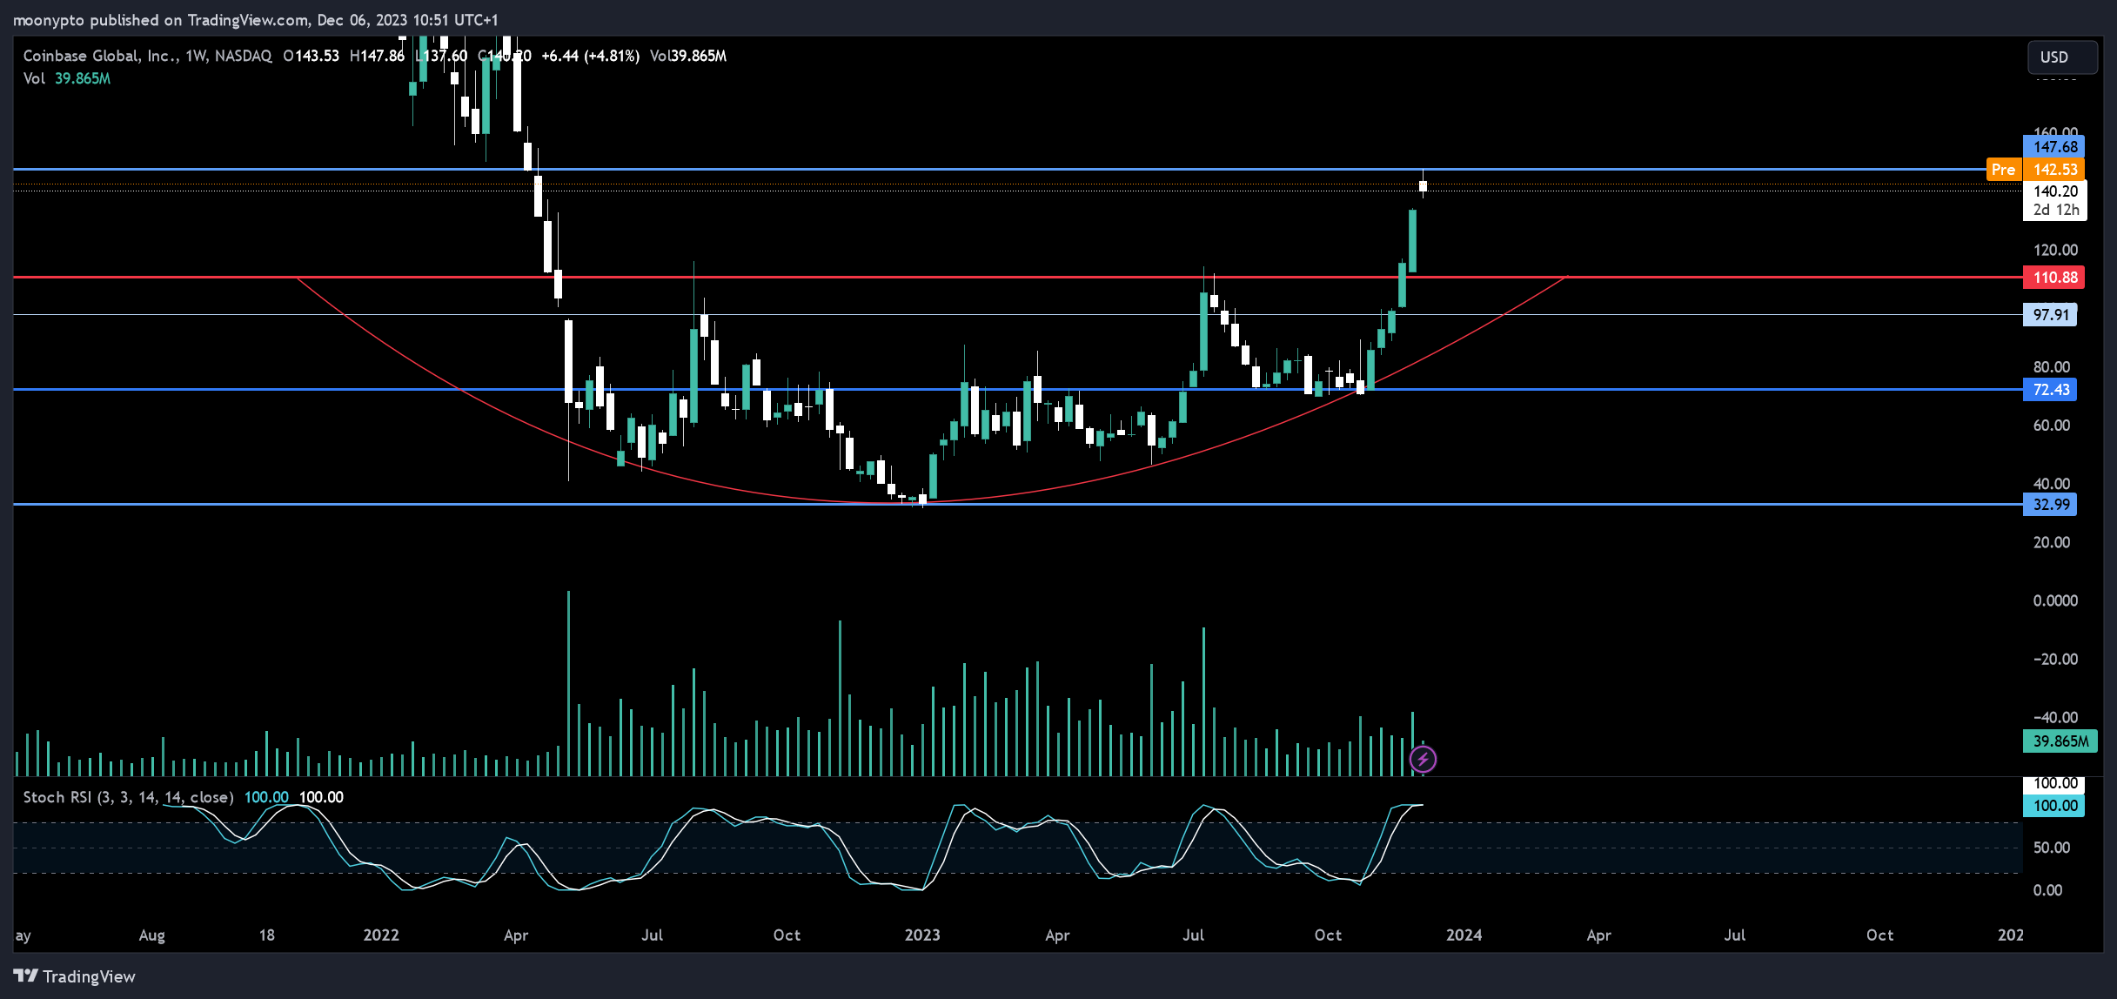Select the Vol 39.865M indicator legend
This screenshot has height=999, width=2117.
67,78
